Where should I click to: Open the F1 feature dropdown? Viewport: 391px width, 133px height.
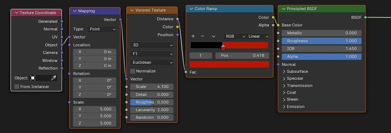pos(151,54)
